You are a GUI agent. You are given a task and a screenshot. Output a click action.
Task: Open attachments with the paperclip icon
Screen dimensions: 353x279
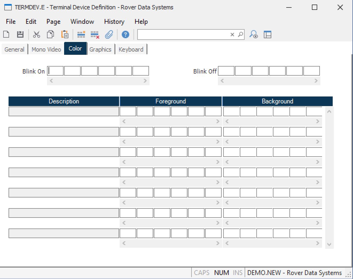109,34
